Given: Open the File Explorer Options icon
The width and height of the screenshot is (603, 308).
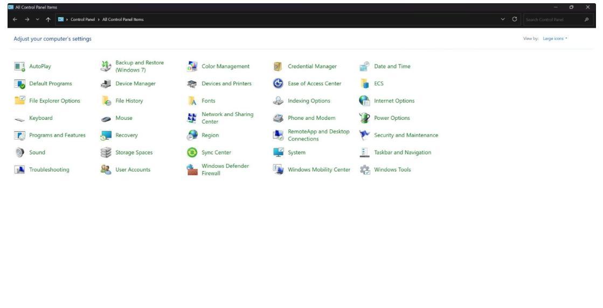Looking at the screenshot, I should [19, 101].
